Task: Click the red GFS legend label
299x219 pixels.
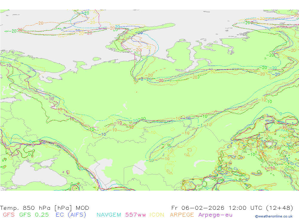Action: (x=9, y=215)
